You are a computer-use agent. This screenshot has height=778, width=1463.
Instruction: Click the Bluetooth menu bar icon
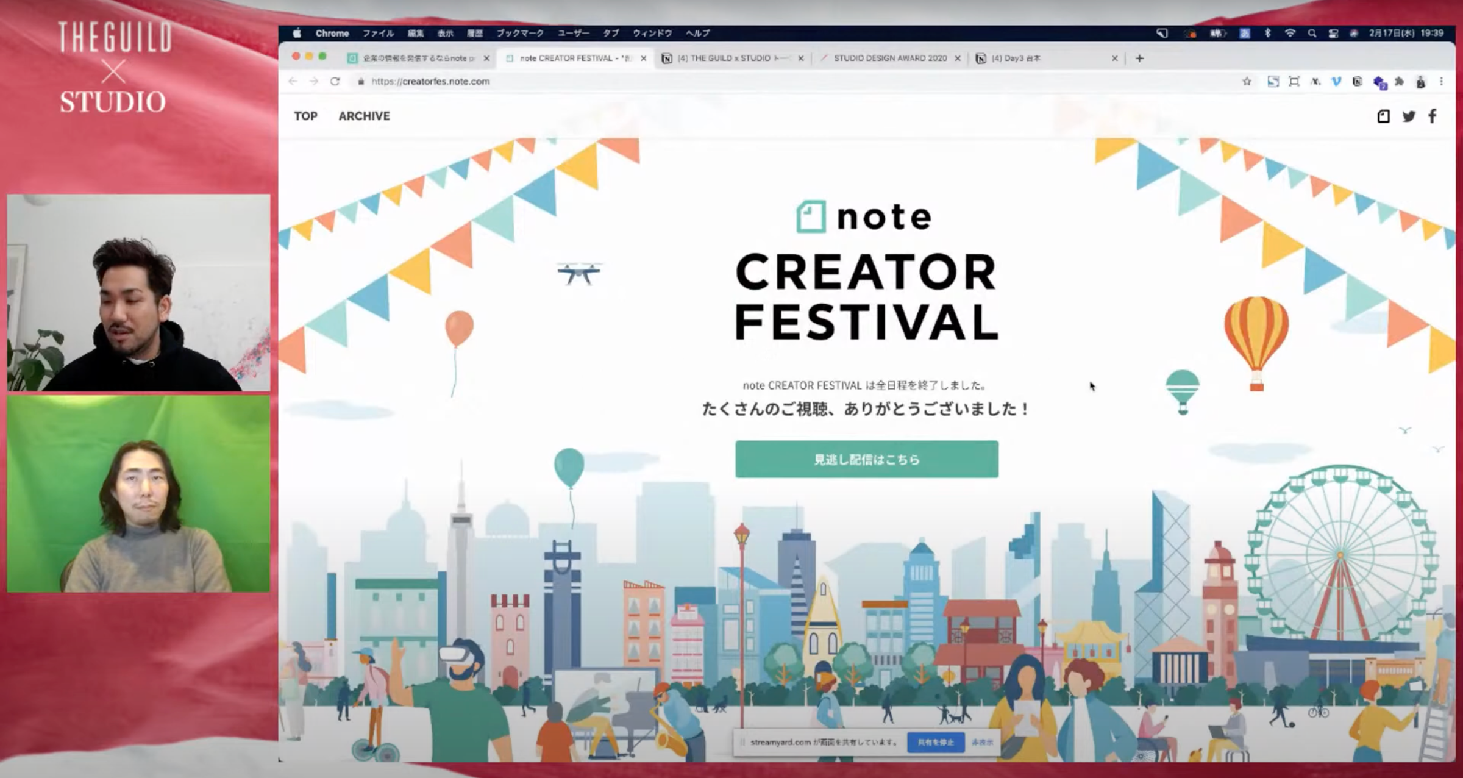(1267, 33)
